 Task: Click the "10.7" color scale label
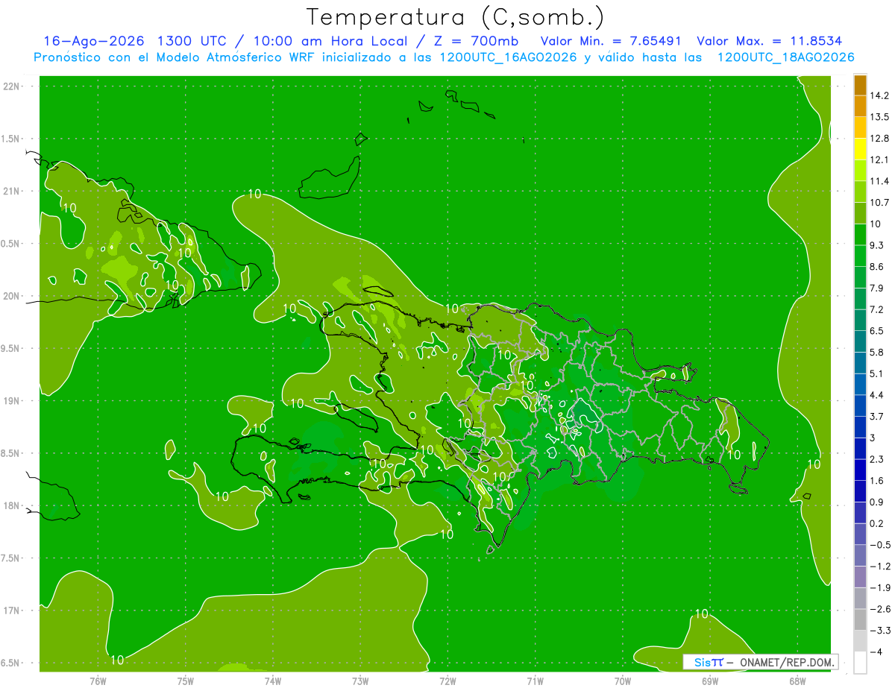[879, 203]
